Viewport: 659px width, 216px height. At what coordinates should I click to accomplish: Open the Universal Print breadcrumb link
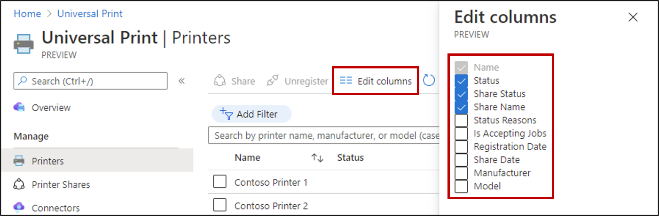90,14
